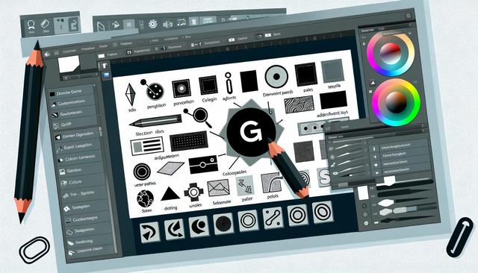Open the Gension row in left sidebar
The image size is (478, 273).
[x=81, y=170]
